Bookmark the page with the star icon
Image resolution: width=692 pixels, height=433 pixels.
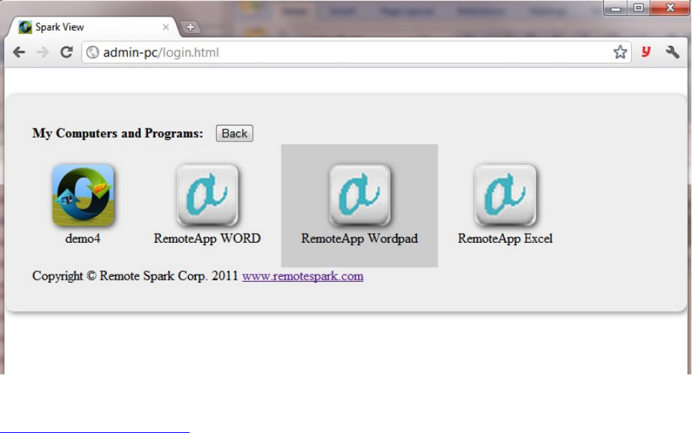tap(620, 52)
